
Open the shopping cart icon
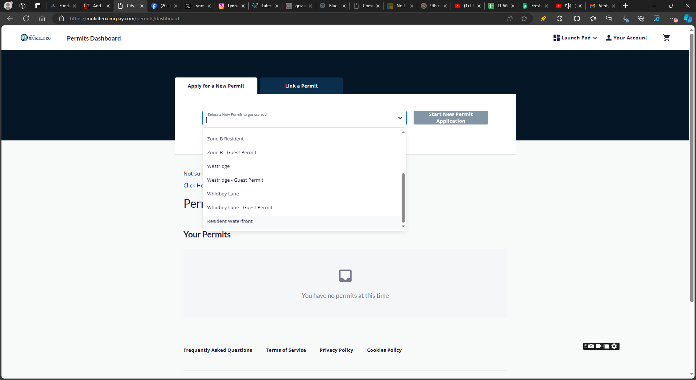(666, 38)
